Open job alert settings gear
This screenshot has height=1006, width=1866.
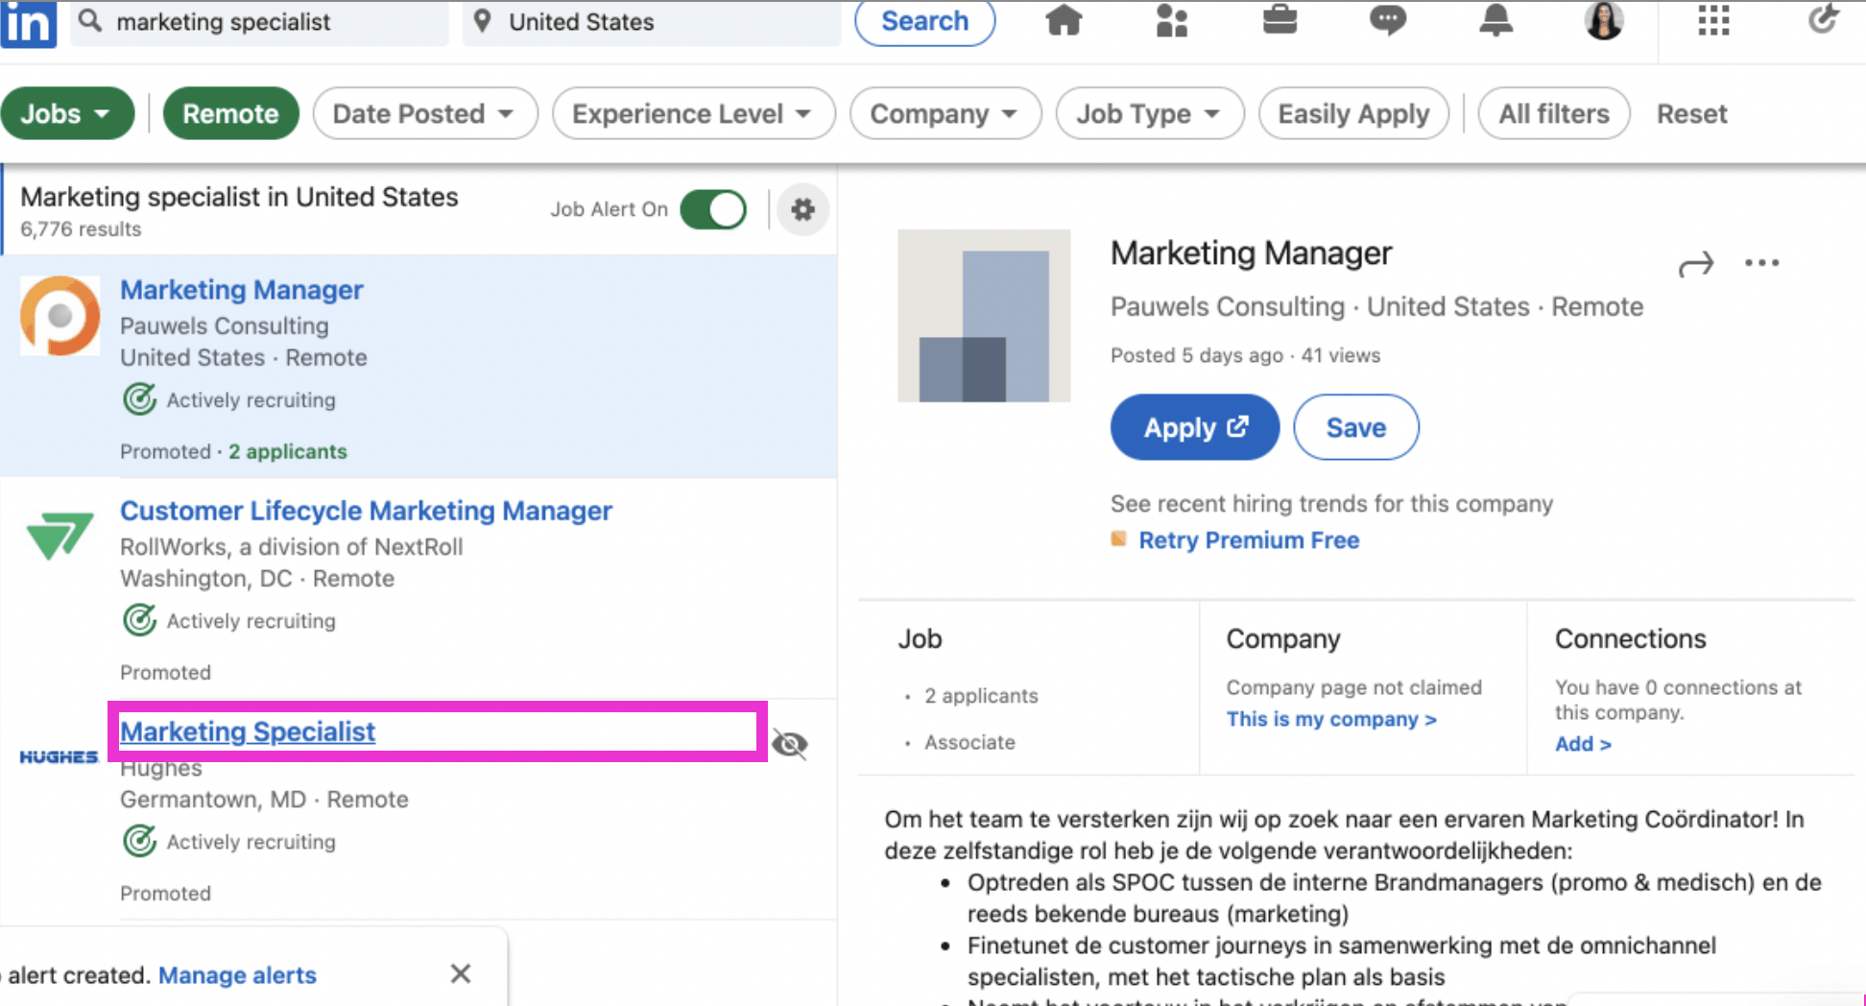[x=802, y=209]
